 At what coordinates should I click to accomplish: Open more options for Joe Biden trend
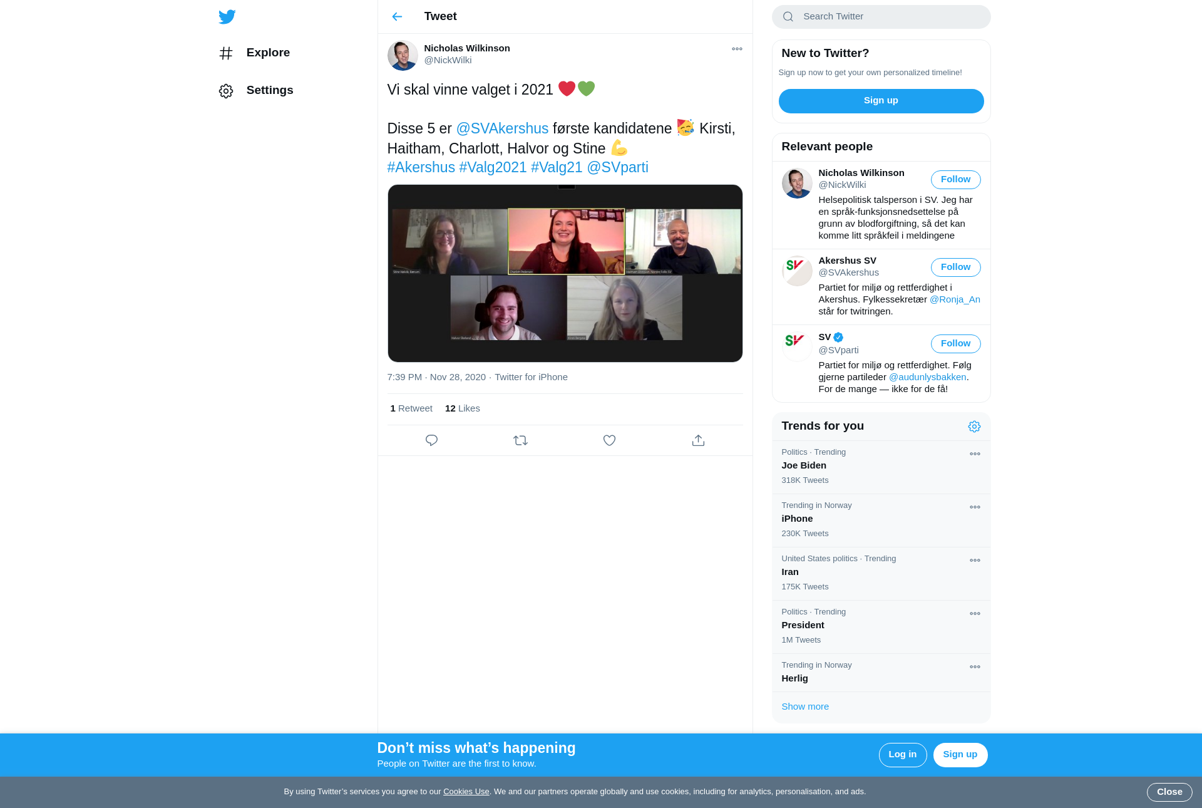(975, 454)
